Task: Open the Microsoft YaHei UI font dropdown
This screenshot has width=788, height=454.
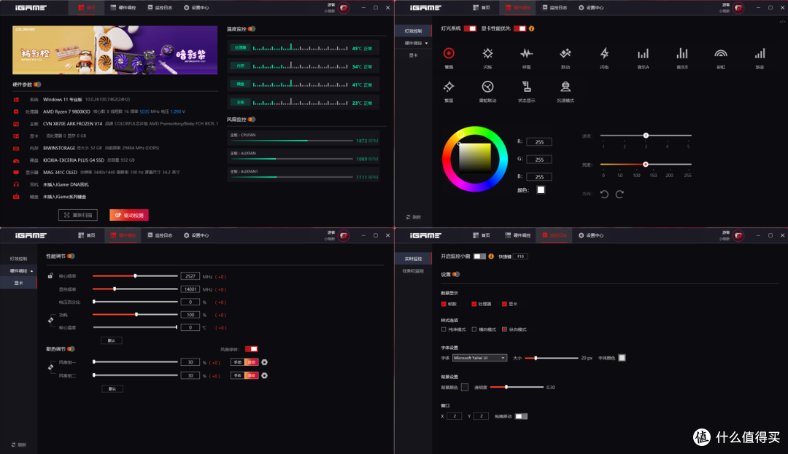Action: pos(479,358)
